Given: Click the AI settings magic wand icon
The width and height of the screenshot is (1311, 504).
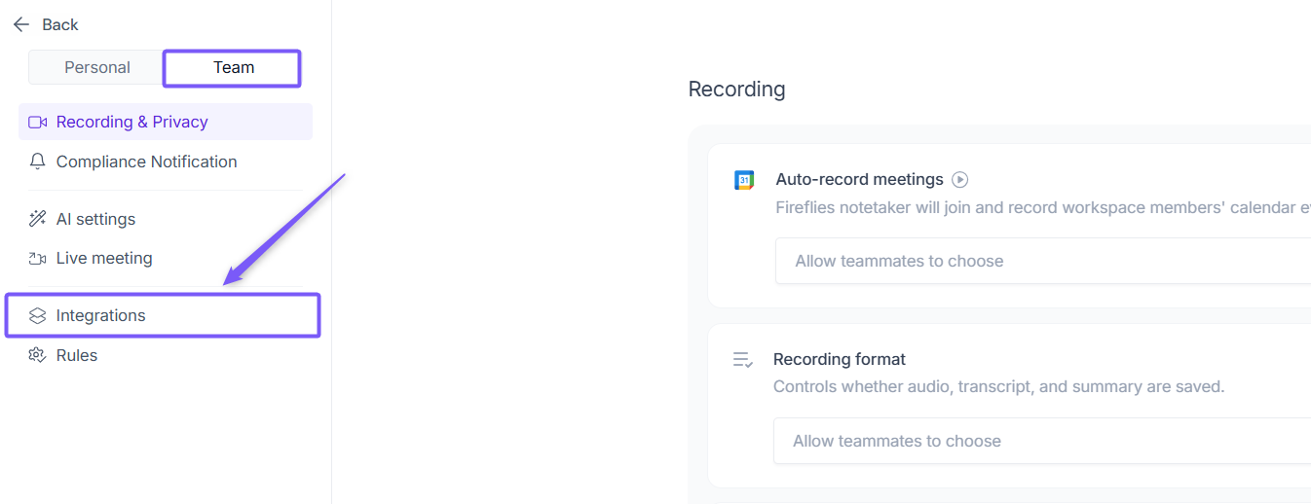Looking at the screenshot, I should [38, 219].
